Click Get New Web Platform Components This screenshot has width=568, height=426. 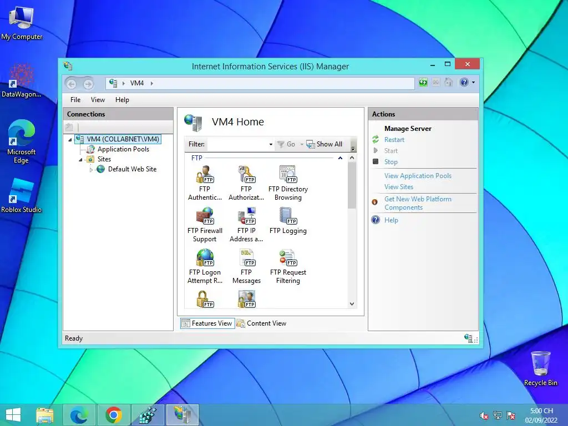pyautogui.click(x=418, y=203)
